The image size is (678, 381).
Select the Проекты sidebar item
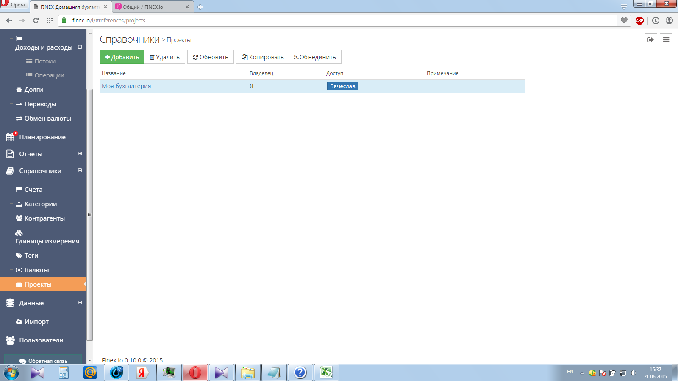pos(43,284)
